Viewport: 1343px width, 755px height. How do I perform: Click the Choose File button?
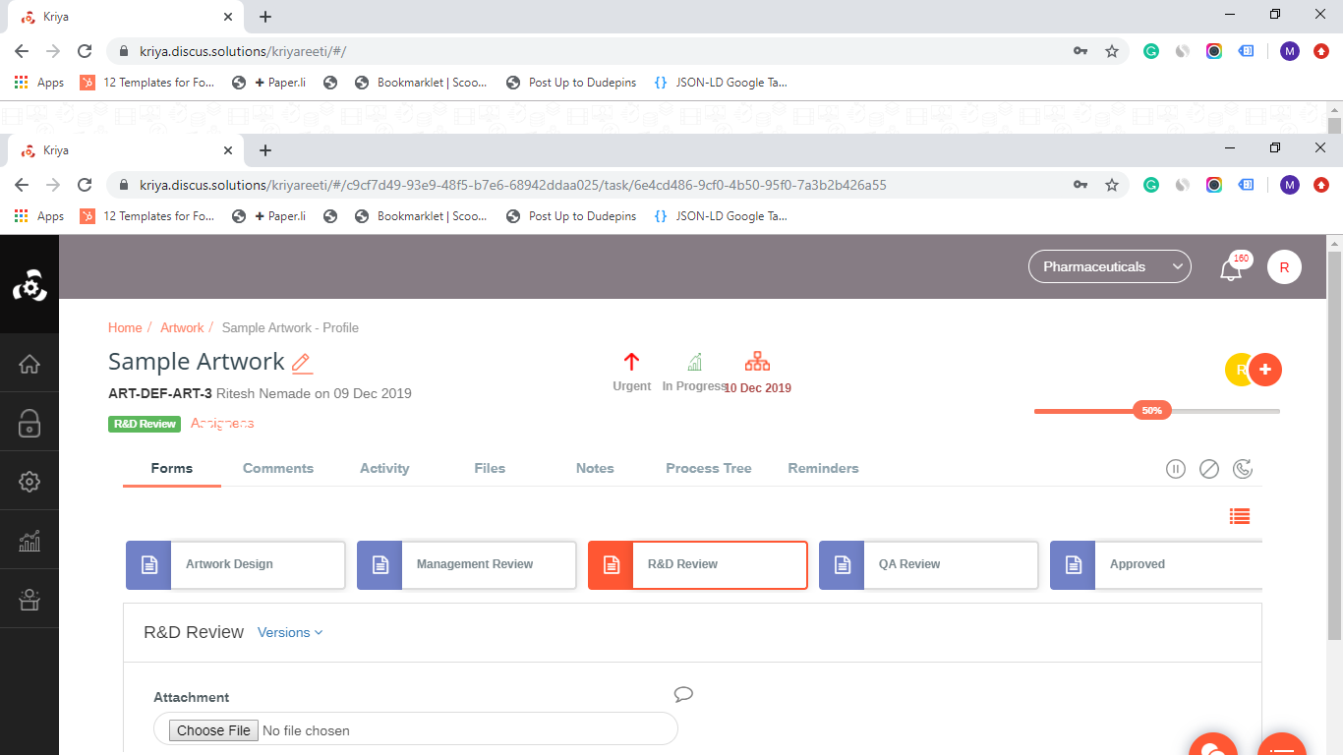click(x=214, y=730)
